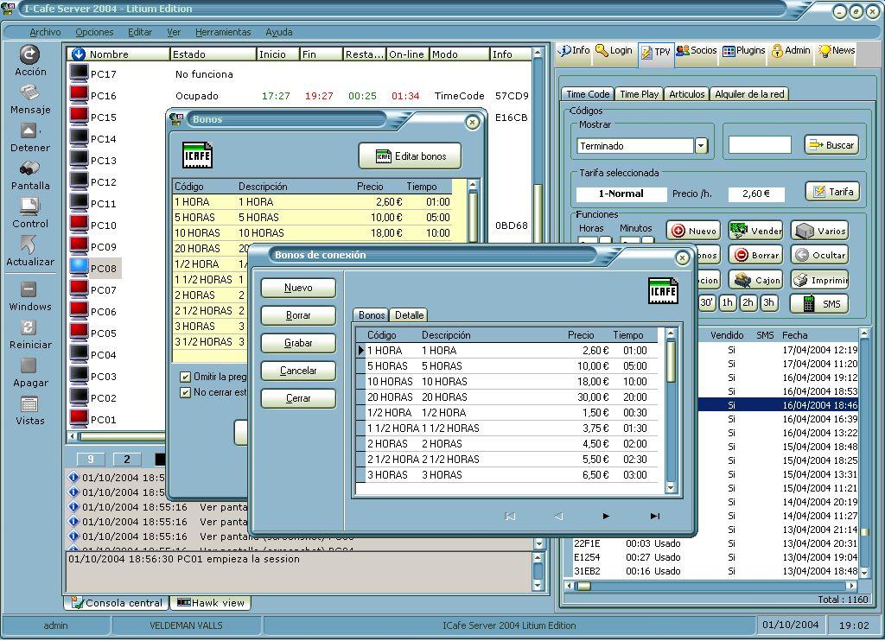Switch to the Articulos tab
The height and width of the screenshot is (641, 885).
(687, 94)
